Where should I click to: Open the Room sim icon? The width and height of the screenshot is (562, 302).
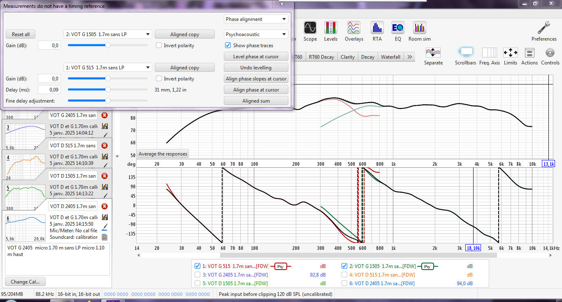pos(419,28)
